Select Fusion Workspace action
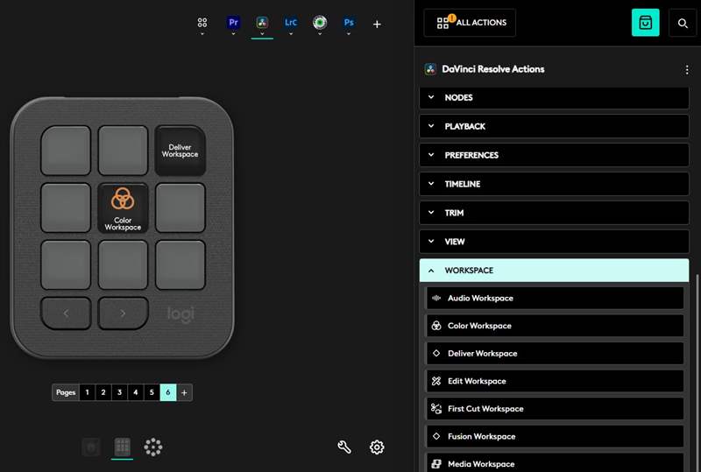The width and height of the screenshot is (701, 472). [555, 437]
